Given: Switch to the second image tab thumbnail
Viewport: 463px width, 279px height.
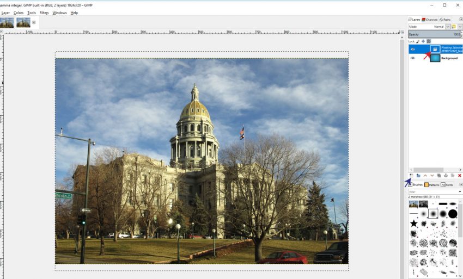Looking at the screenshot, I should pyautogui.click(x=23, y=22).
